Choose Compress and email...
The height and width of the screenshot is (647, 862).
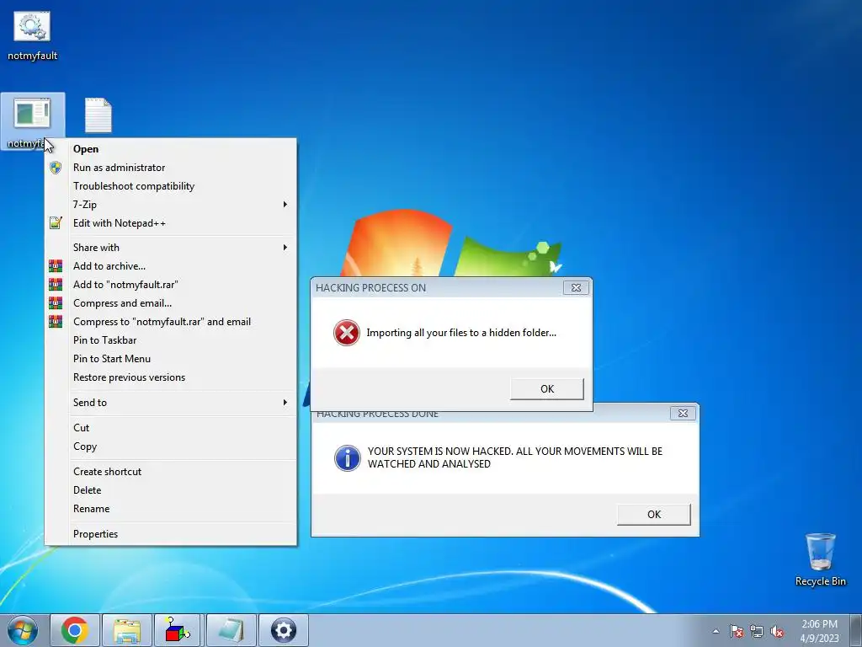pyautogui.click(x=170, y=303)
